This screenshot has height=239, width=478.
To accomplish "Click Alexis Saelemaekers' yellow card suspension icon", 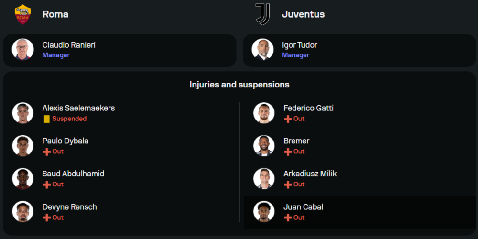I will (x=46, y=119).
